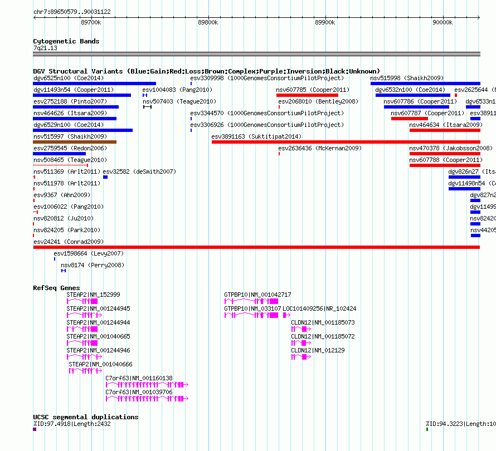
Task: Open nsv511978 (Arlt2011) variant
Action: click(67, 183)
